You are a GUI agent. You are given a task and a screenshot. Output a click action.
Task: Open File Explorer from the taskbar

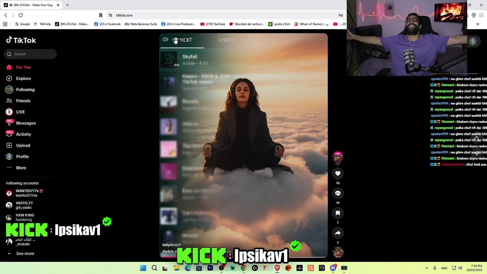pos(177,268)
